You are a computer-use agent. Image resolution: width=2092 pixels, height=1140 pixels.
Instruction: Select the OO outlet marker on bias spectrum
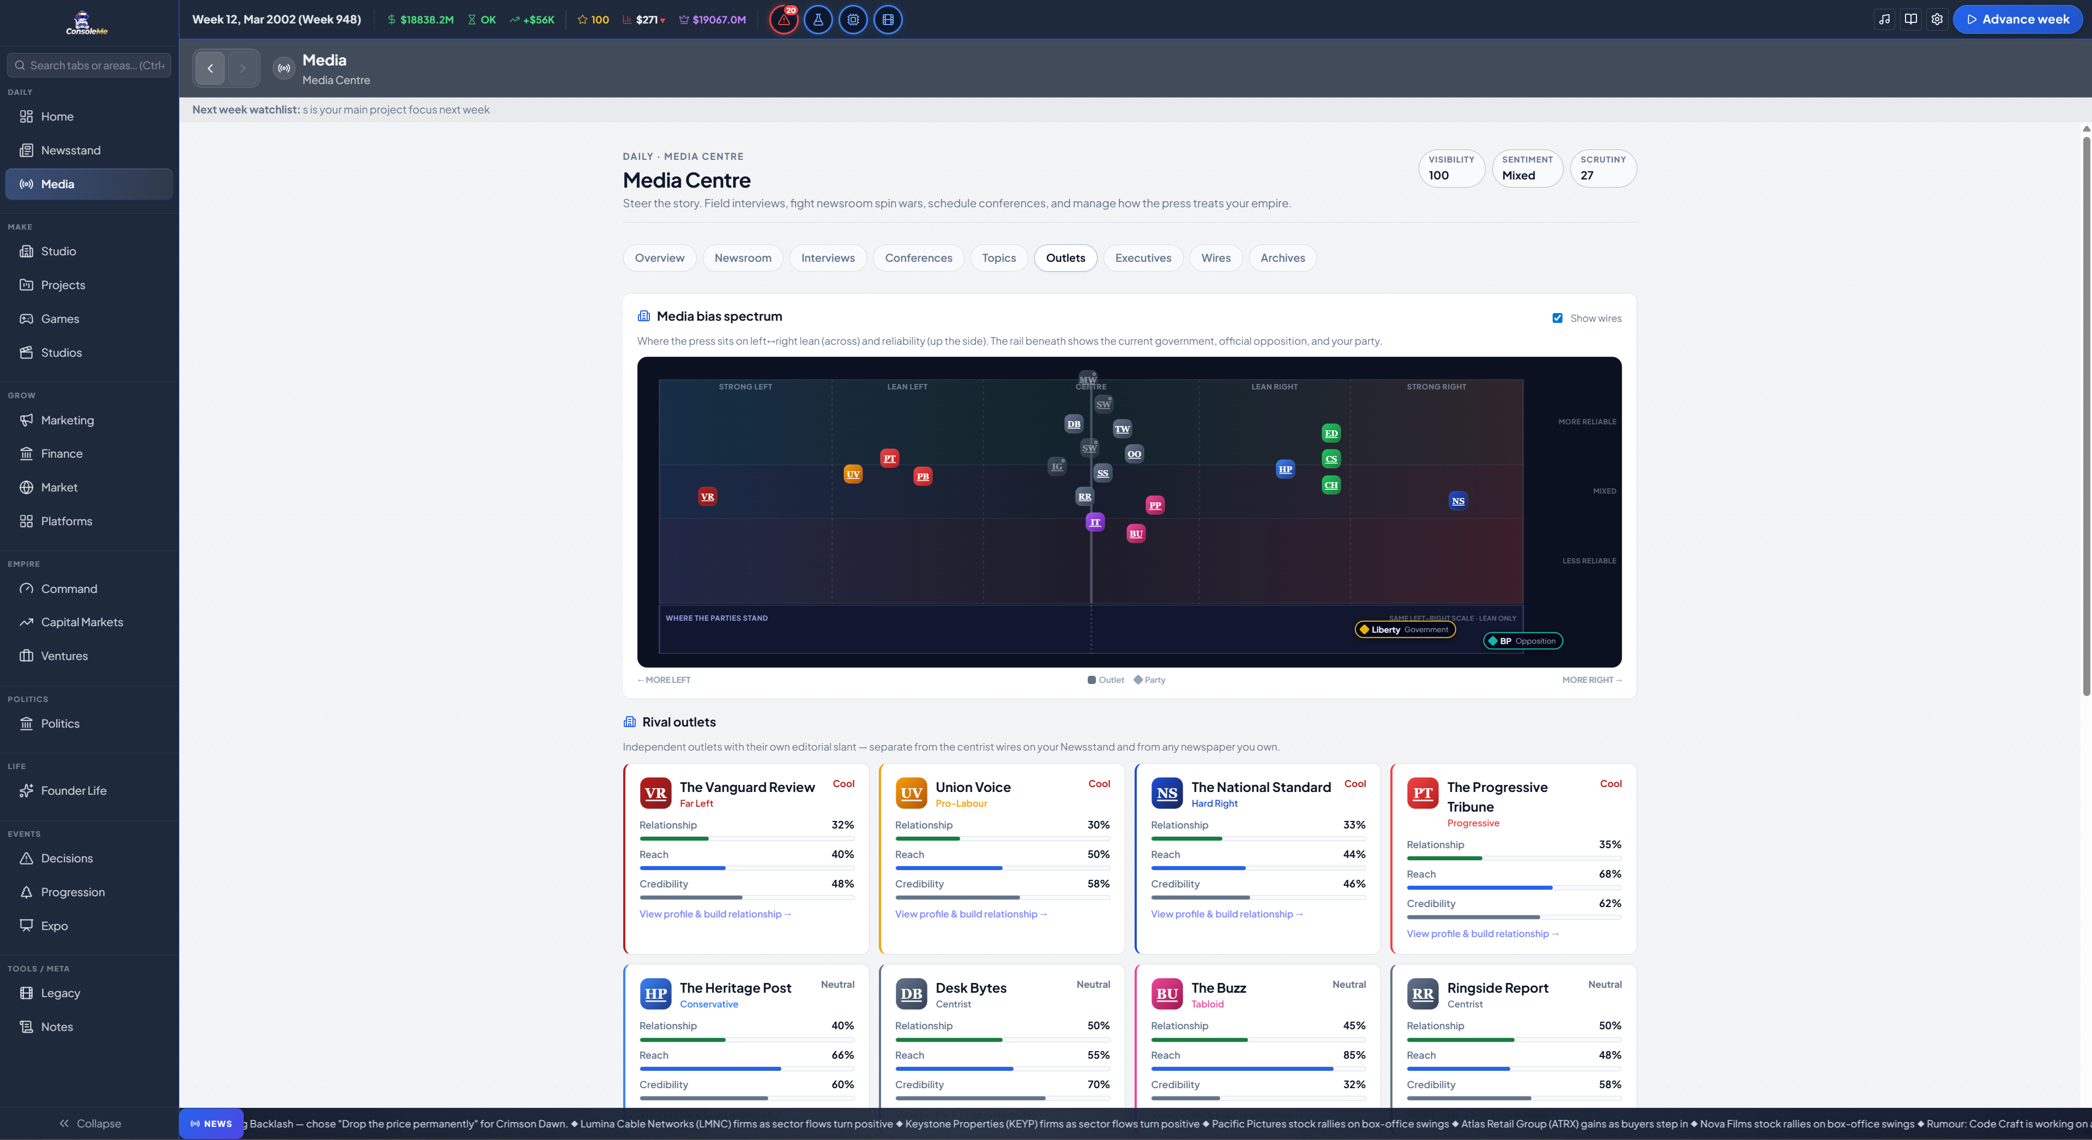[x=1135, y=453]
